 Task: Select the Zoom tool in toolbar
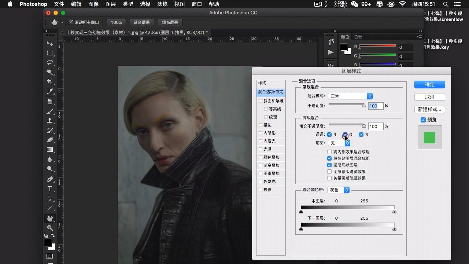tap(50, 228)
